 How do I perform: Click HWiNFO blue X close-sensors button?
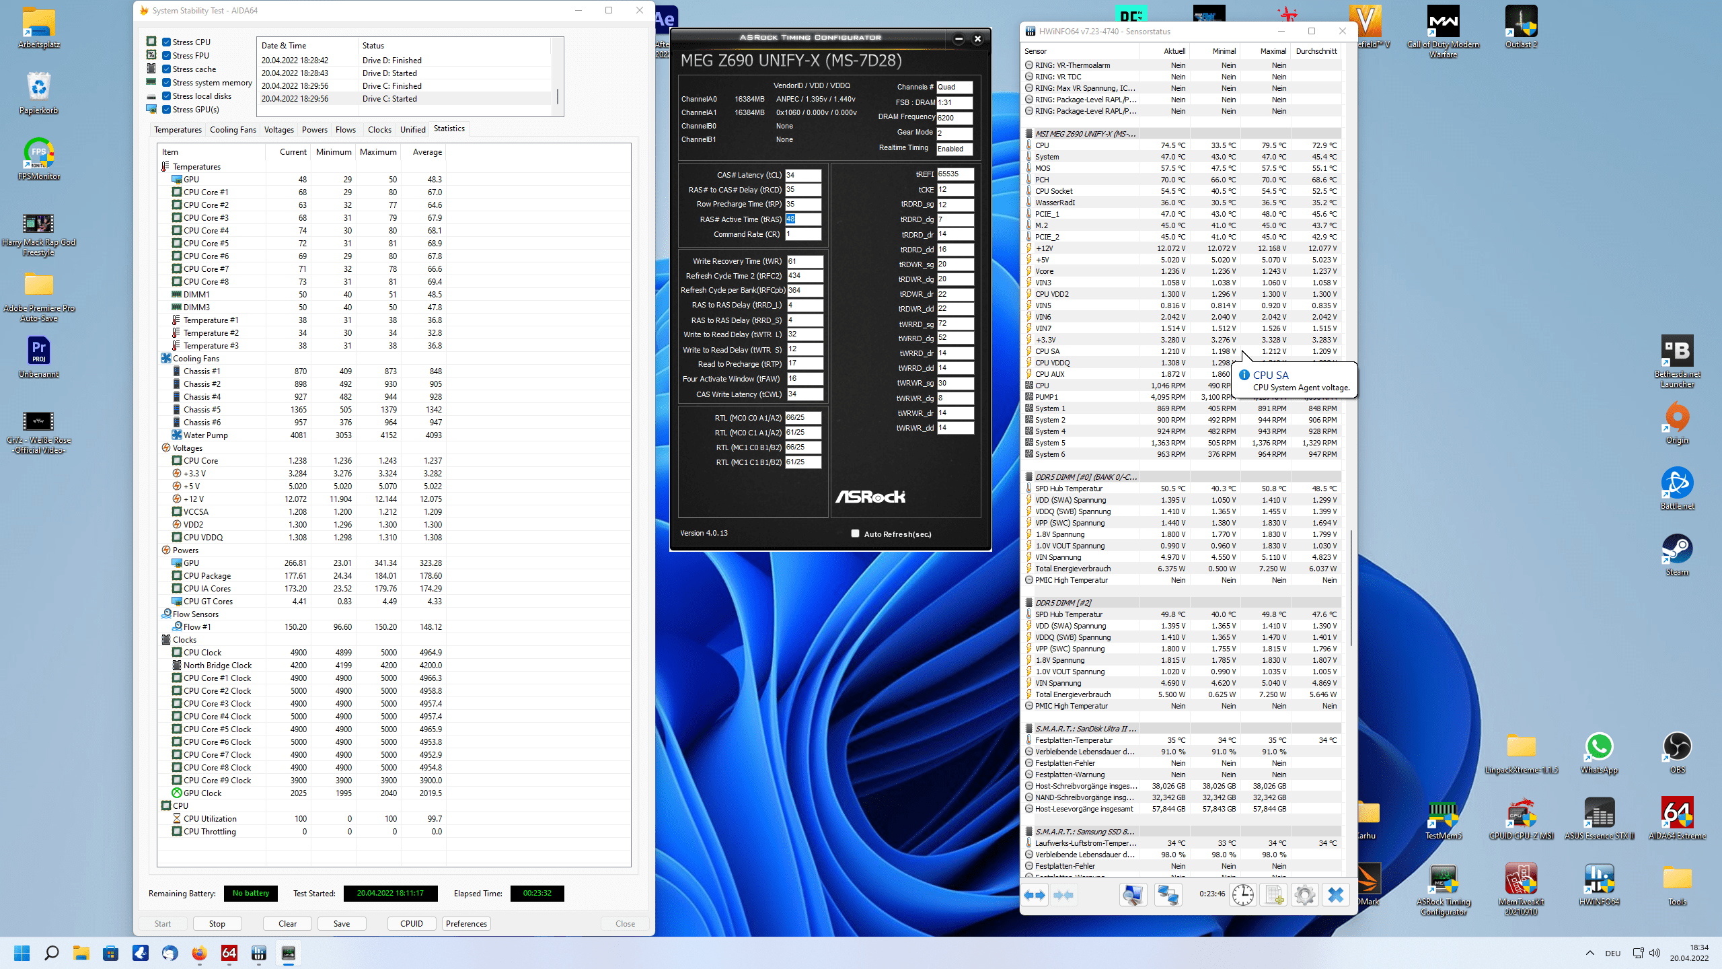pyautogui.click(x=1336, y=895)
